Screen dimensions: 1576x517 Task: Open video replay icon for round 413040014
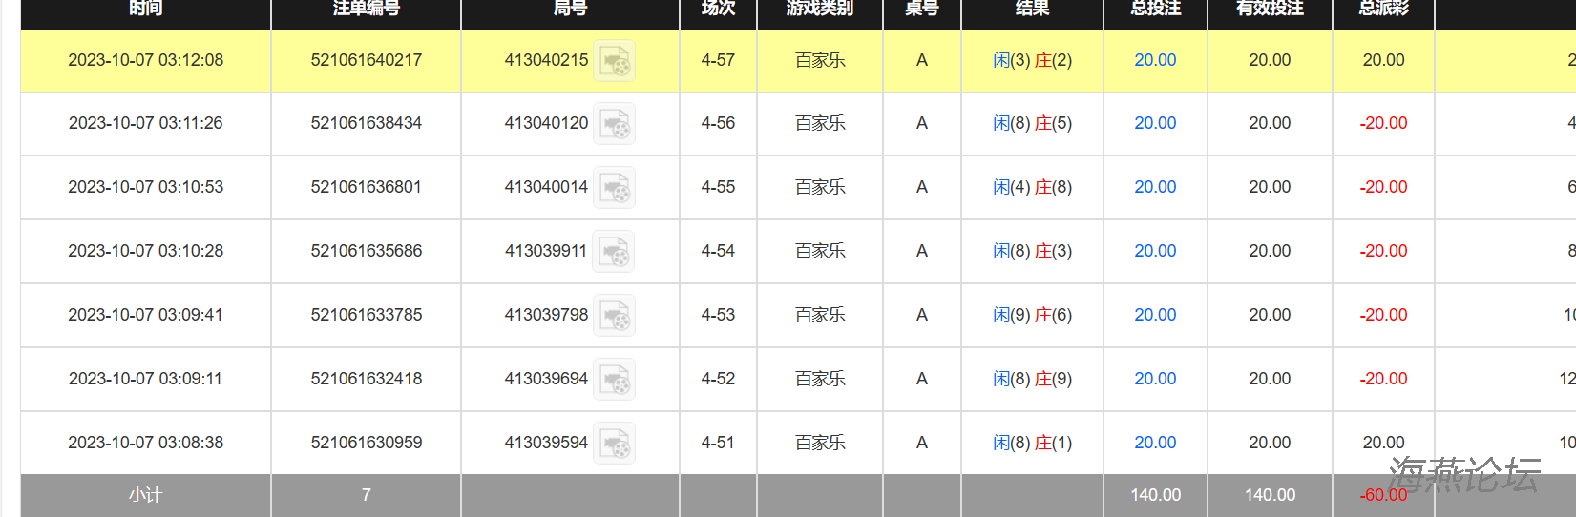[614, 188]
